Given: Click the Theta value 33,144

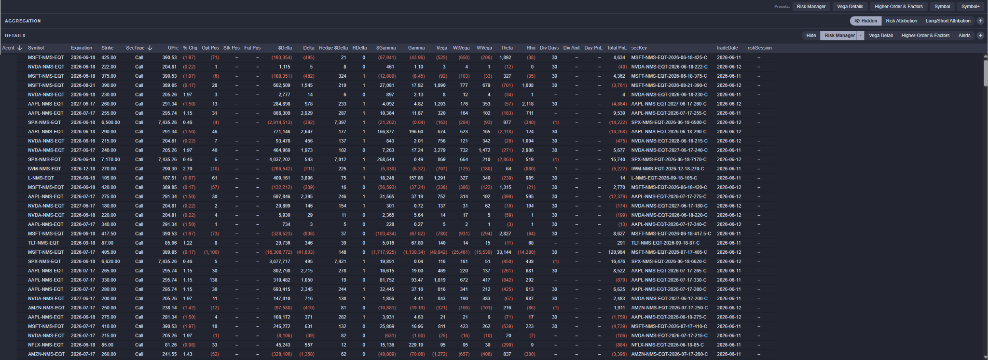Looking at the screenshot, I should point(504,252).
